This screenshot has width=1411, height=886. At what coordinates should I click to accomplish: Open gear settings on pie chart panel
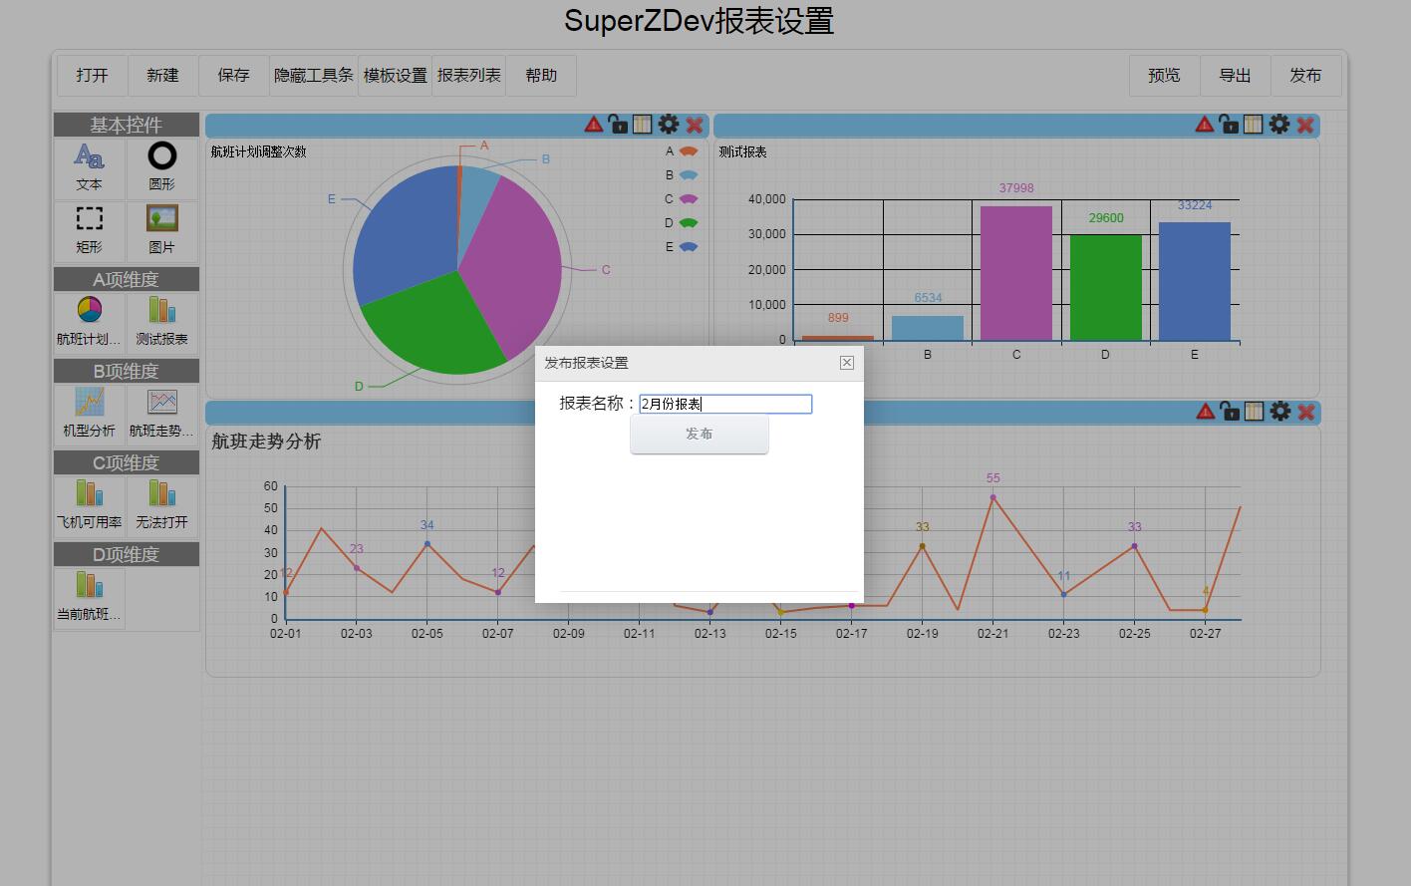click(x=669, y=125)
